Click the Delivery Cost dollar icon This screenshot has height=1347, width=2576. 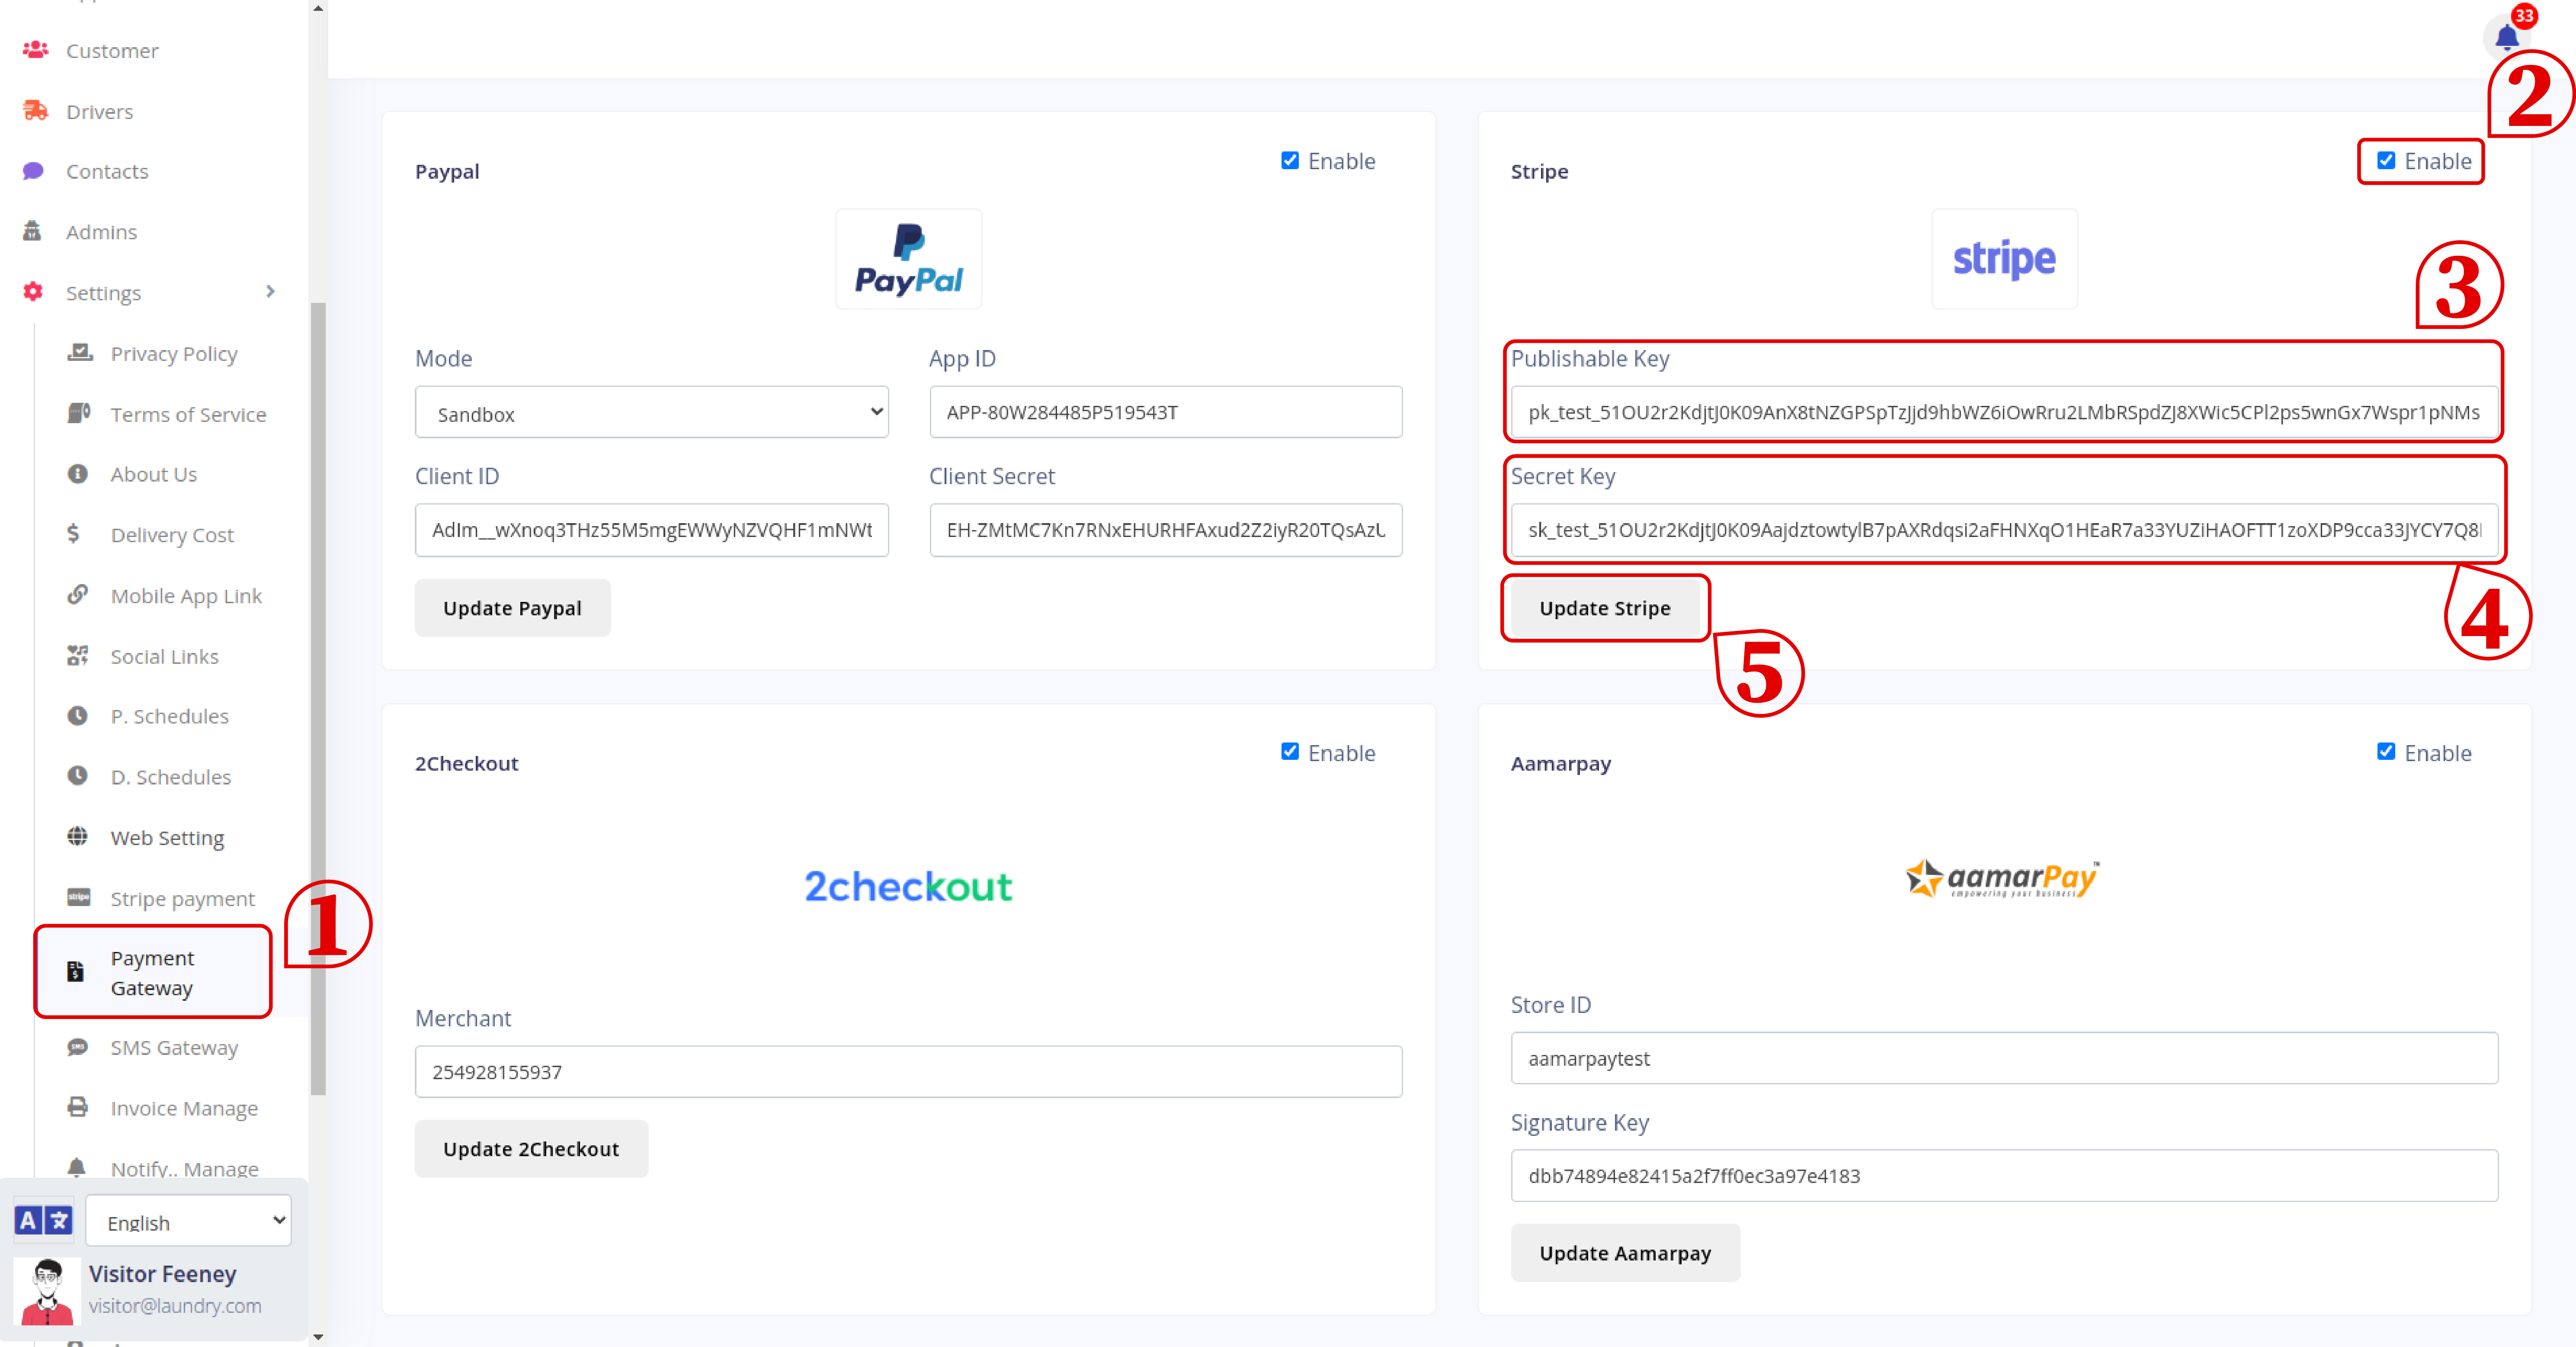pyautogui.click(x=73, y=534)
